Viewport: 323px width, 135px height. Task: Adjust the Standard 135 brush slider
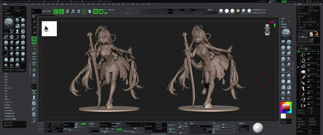click(15, 16)
